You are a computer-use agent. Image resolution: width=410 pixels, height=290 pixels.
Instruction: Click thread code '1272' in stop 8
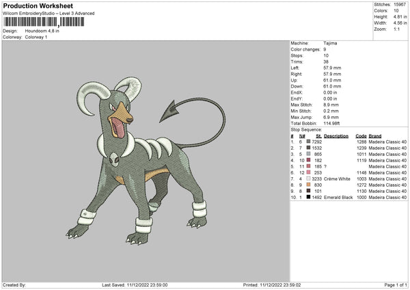(361, 185)
